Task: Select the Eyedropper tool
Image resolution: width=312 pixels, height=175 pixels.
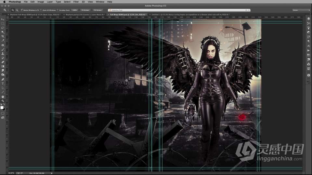Action: pos(3,41)
